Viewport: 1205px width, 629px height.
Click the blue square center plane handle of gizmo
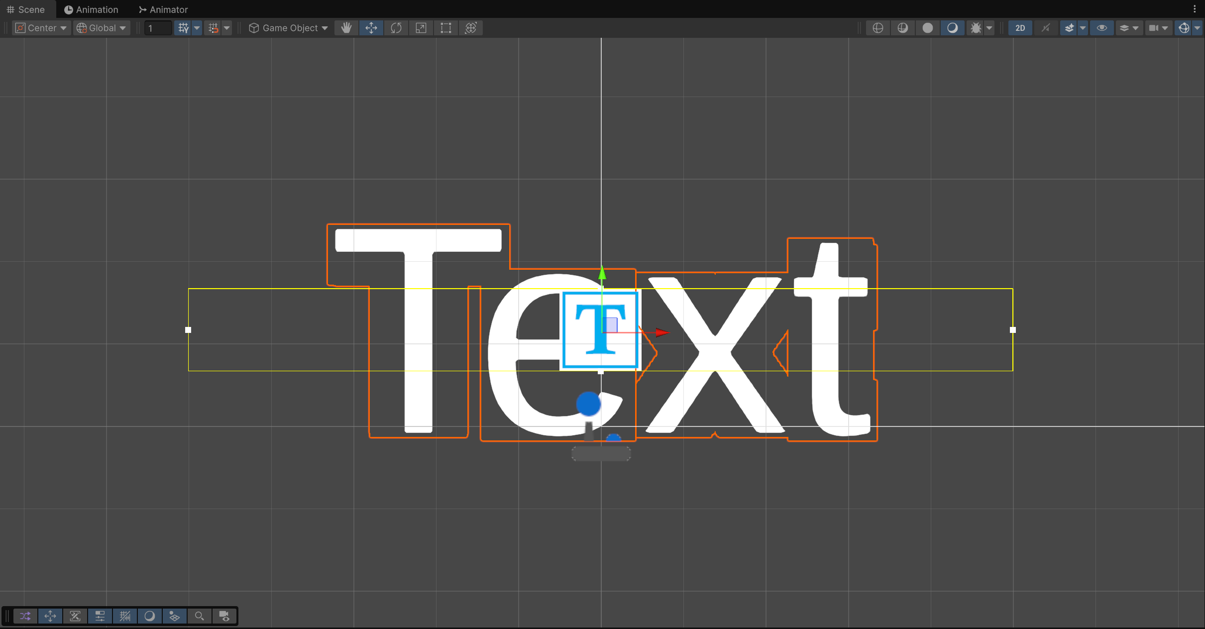(x=611, y=325)
